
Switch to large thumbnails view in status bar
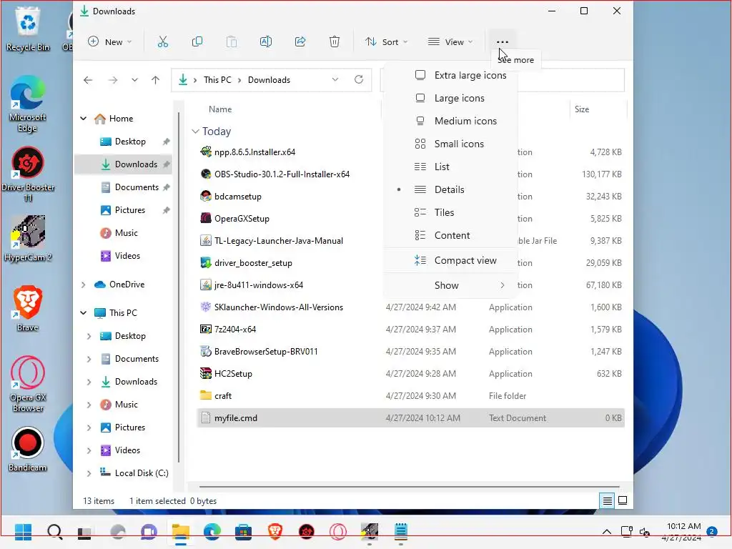coord(623,501)
